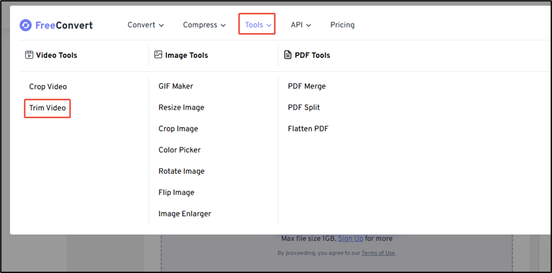Open the Flatten PDF tool
Screen dimensions: 552x273
tap(308, 129)
